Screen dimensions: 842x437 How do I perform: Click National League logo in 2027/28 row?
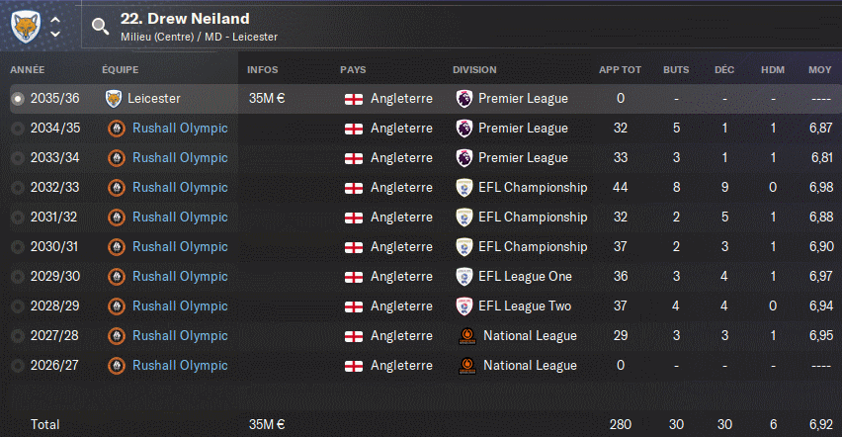(465, 336)
